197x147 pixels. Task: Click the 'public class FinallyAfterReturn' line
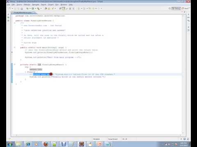34,21
